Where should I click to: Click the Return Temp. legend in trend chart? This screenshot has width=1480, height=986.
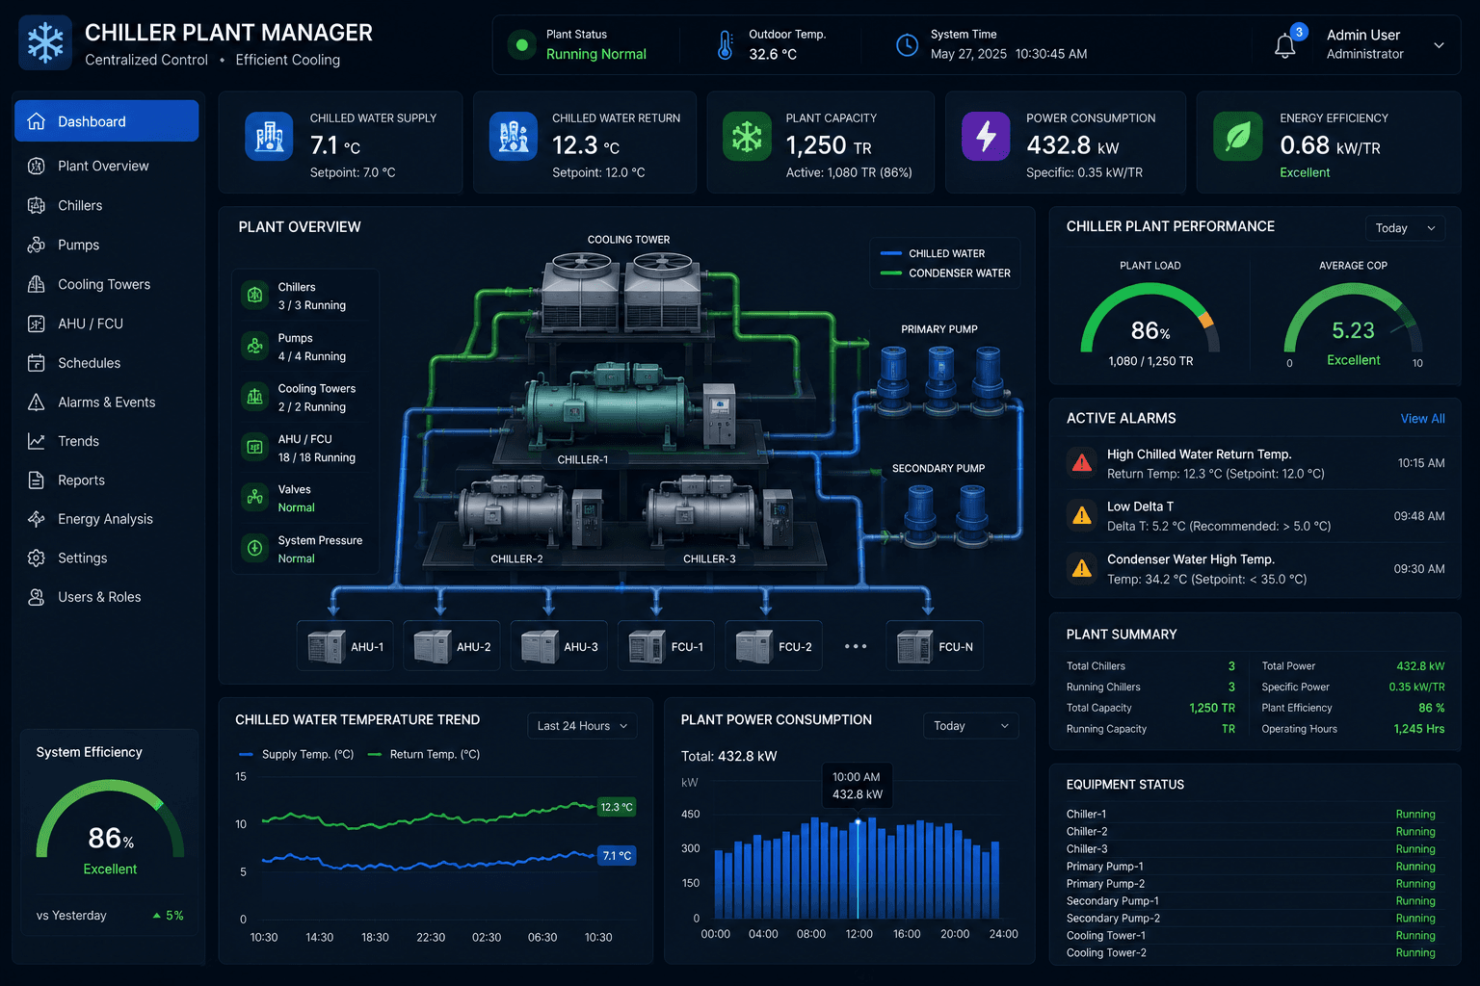424,754
